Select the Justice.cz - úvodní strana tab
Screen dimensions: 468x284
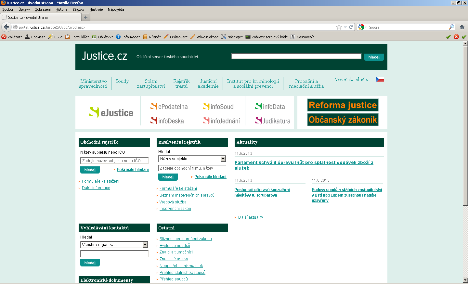tap(40, 18)
